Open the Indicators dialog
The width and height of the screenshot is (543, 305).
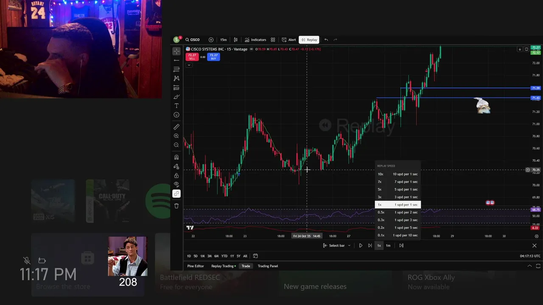pyautogui.click(x=255, y=40)
